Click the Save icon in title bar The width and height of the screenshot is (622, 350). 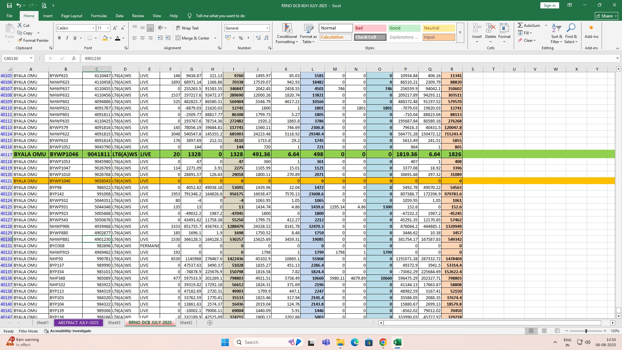(9, 6)
